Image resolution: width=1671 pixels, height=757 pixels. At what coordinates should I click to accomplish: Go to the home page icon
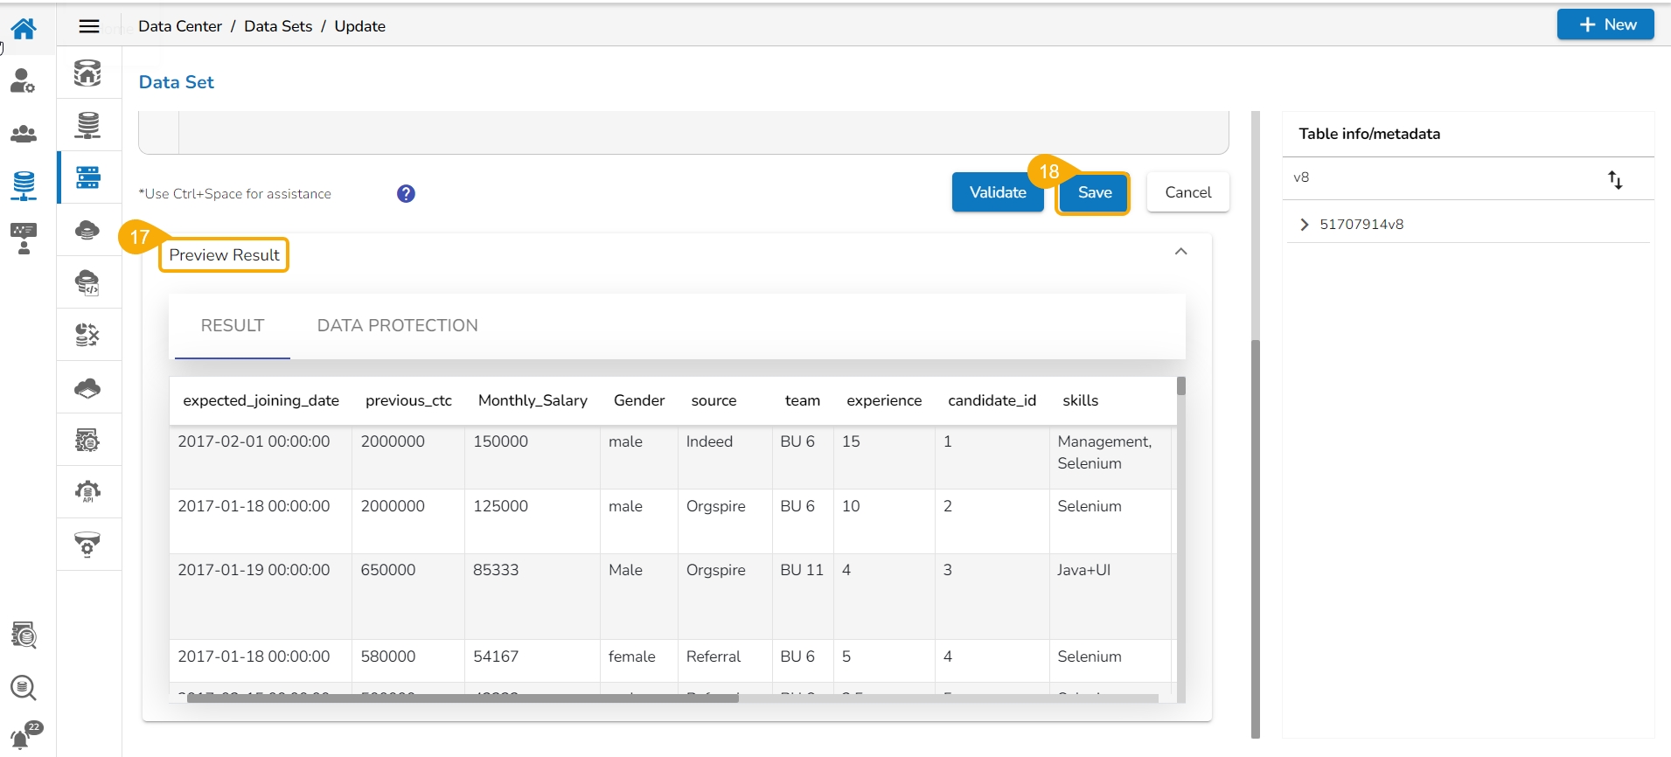pos(24,29)
